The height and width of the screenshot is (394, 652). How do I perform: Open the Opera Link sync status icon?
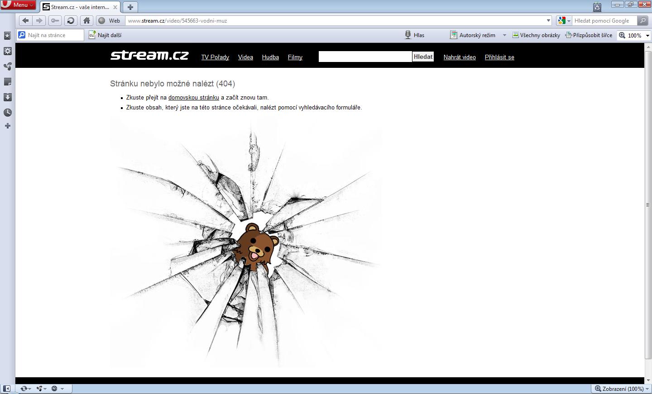point(26,389)
